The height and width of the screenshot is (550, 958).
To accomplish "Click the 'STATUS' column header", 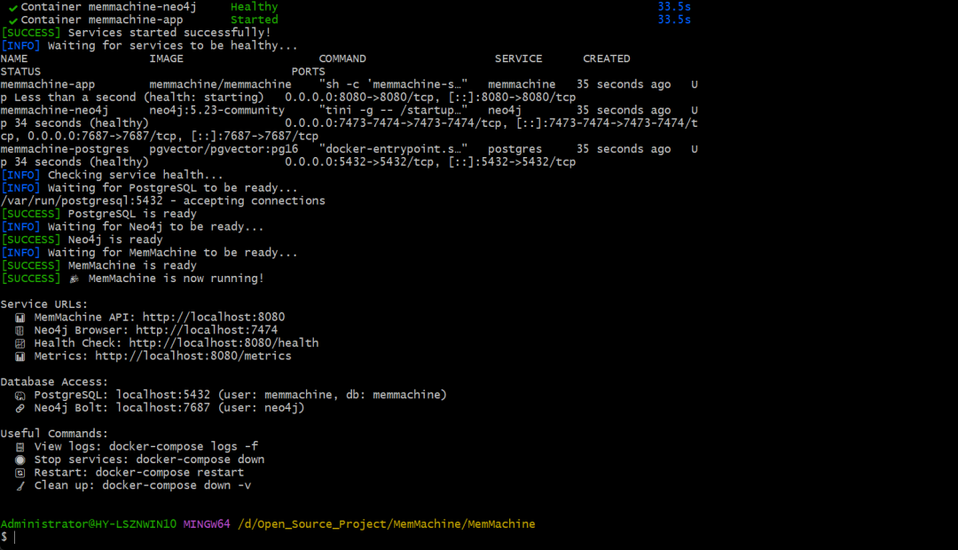I will click(x=20, y=72).
